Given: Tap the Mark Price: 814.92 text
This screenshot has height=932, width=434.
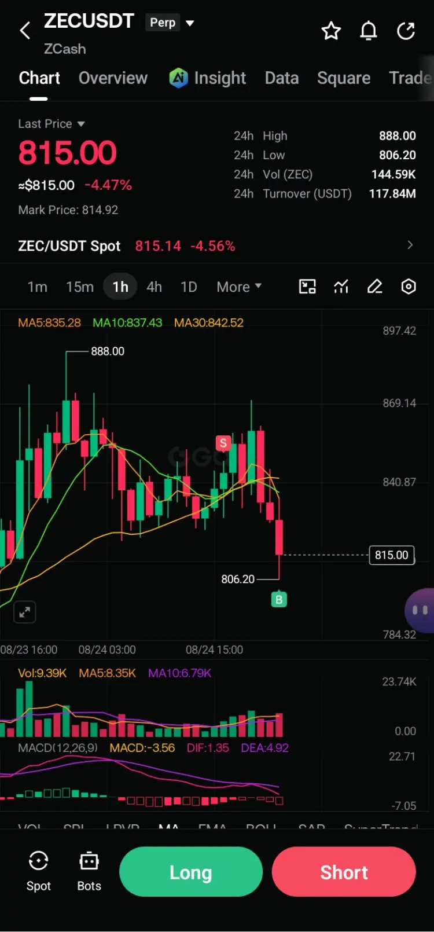Looking at the screenshot, I should tap(68, 210).
